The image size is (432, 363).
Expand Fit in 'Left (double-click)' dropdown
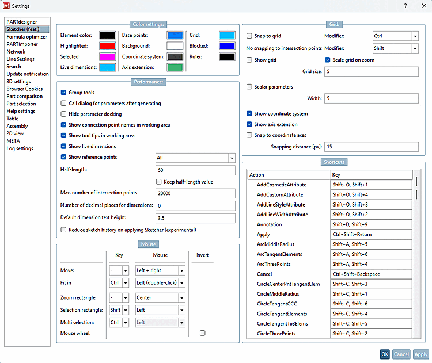pos(160,282)
